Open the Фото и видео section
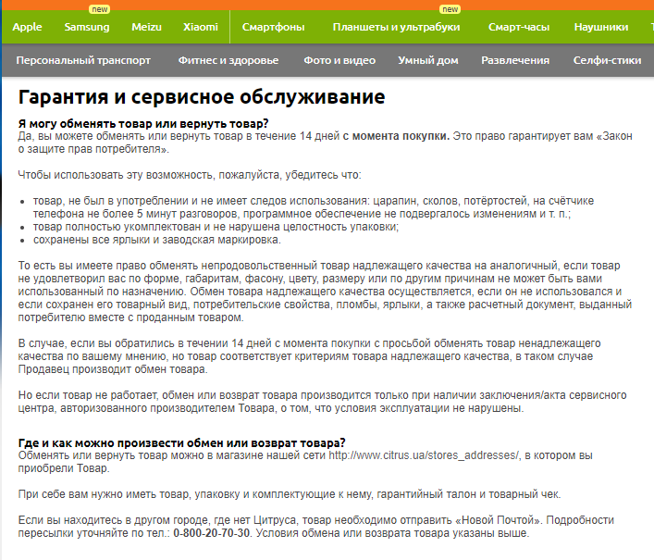The width and height of the screenshot is (654, 560). pyautogui.click(x=339, y=60)
